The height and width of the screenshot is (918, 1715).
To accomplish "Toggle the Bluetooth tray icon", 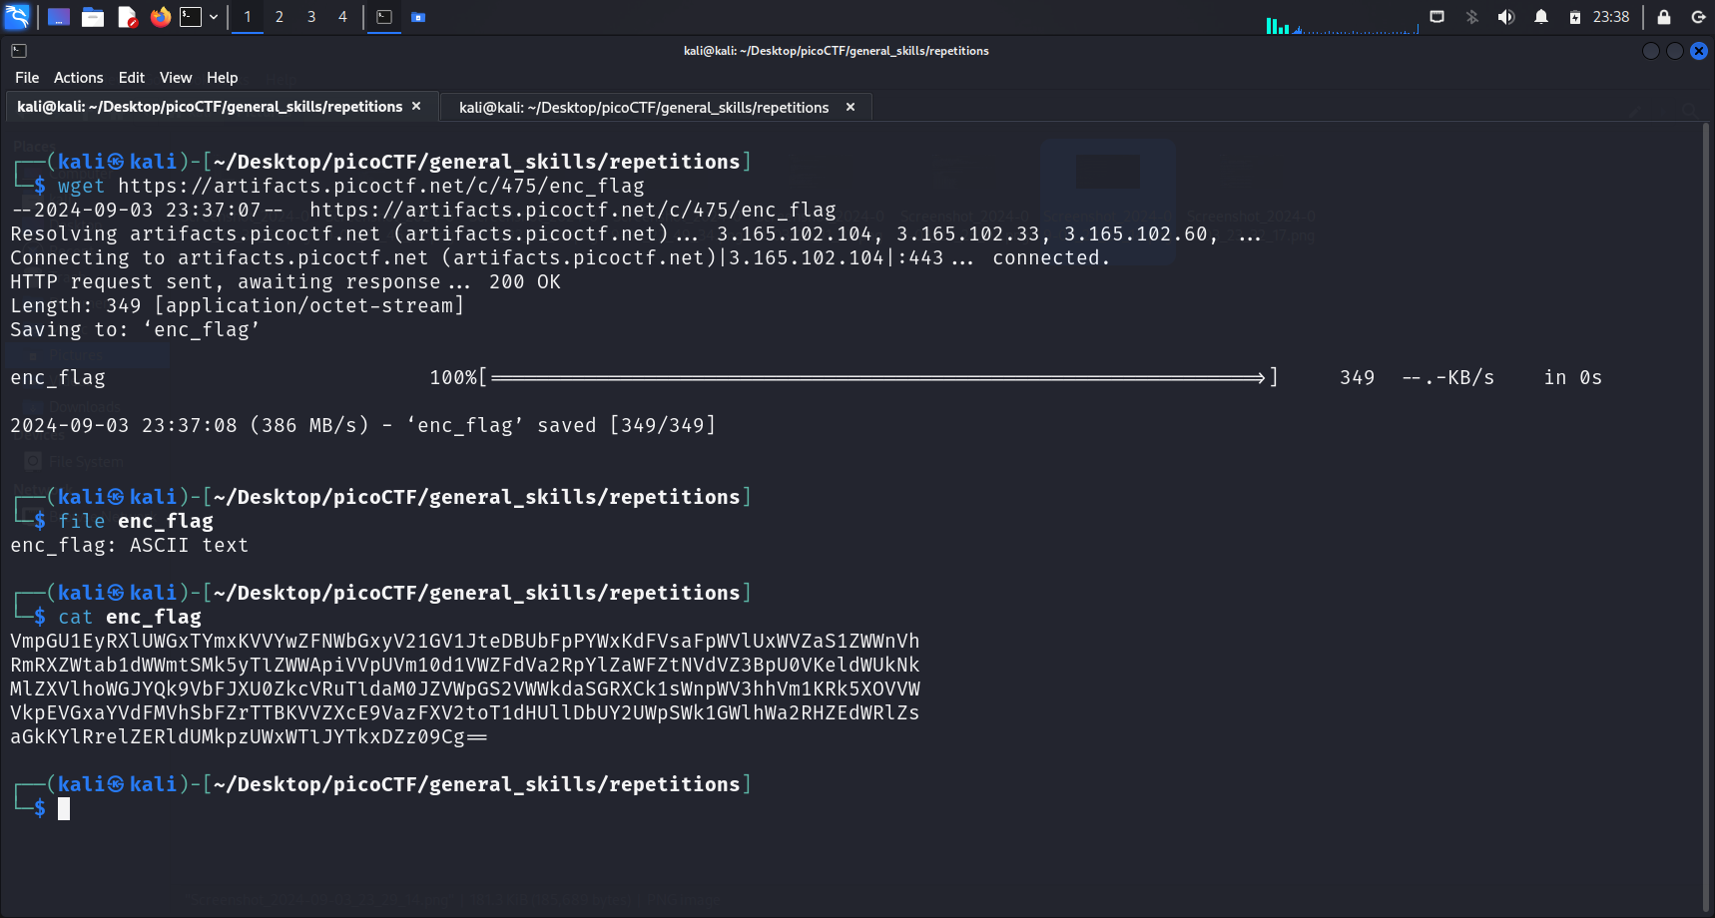I will 1471,17.
